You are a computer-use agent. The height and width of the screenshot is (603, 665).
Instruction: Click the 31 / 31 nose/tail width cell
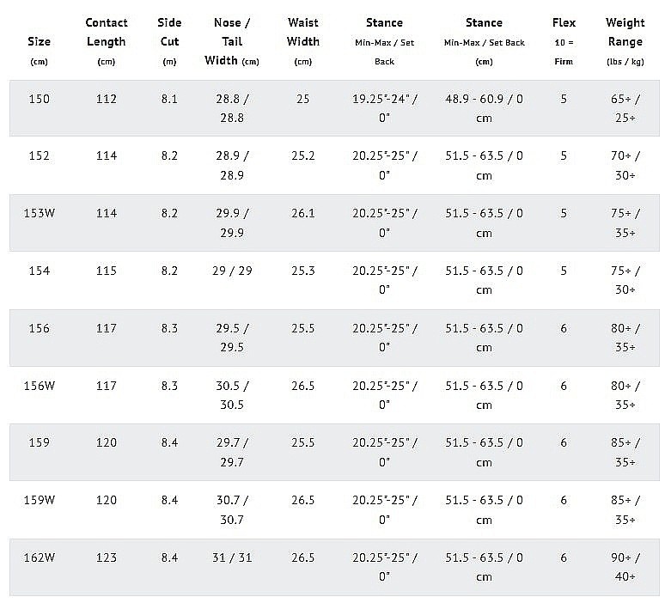[x=232, y=557]
